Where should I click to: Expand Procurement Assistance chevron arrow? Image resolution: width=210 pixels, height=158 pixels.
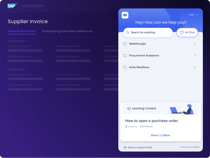tap(195, 55)
